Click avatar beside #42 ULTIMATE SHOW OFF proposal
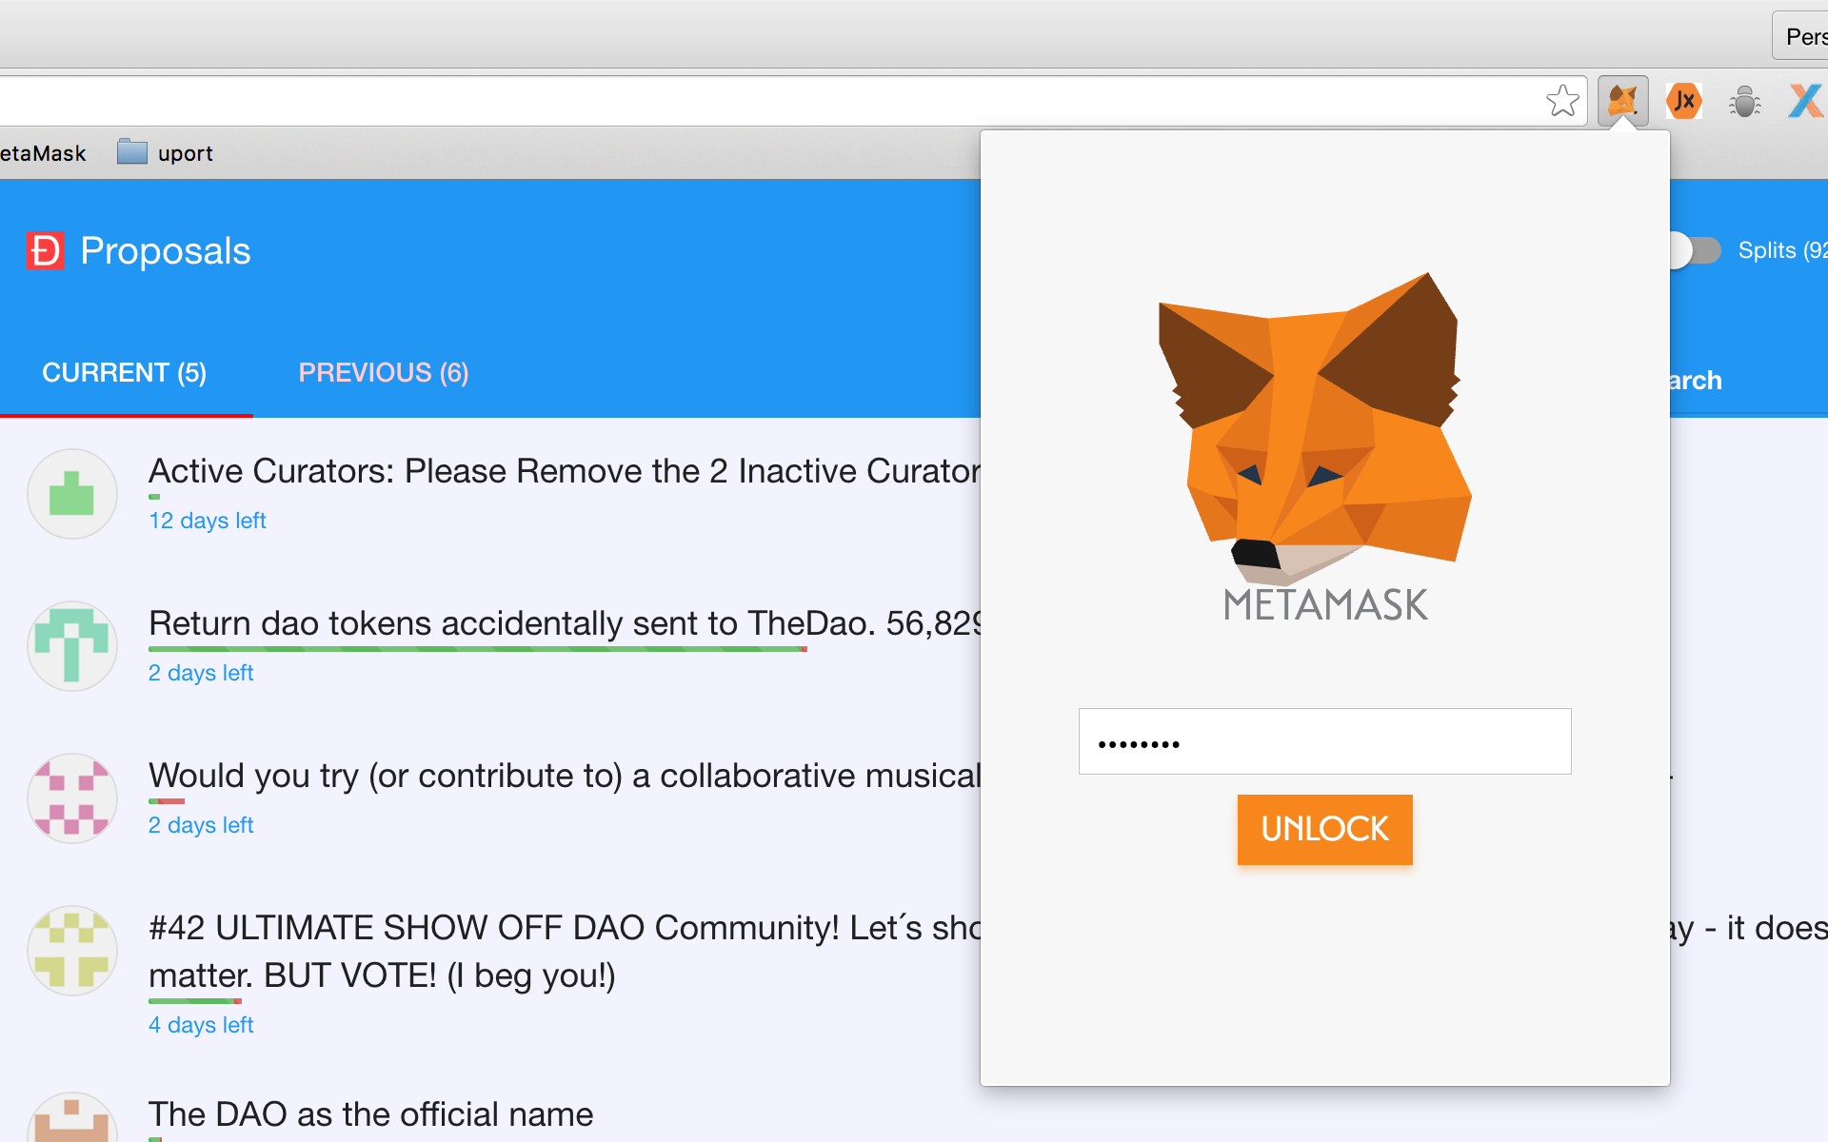The height and width of the screenshot is (1142, 1828). (72, 951)
